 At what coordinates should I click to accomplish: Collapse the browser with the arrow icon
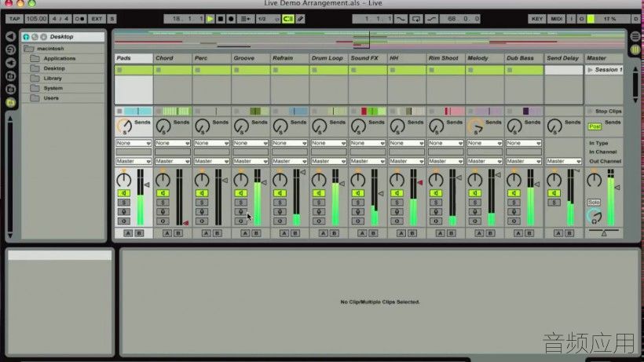[x=11, y=37]
